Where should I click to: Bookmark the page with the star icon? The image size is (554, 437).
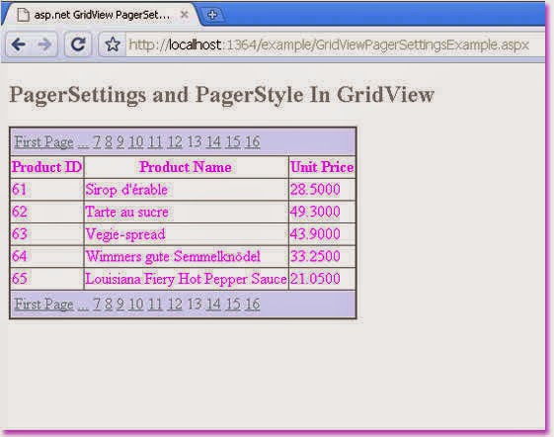pos(113,44)
